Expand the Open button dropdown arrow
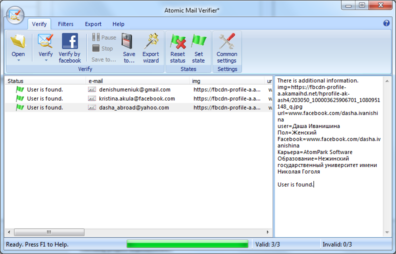Screen dimensions: 396x254 [18, 60]
